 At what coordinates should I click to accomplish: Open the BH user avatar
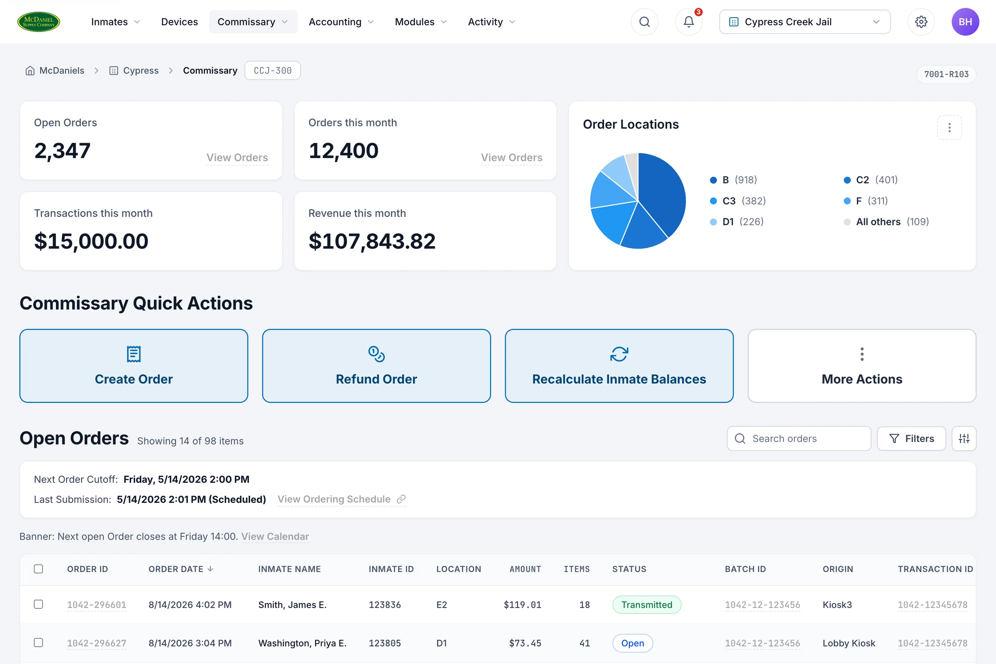coord(965,22)
